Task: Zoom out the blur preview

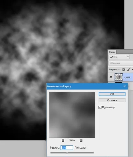Action: 63,140
